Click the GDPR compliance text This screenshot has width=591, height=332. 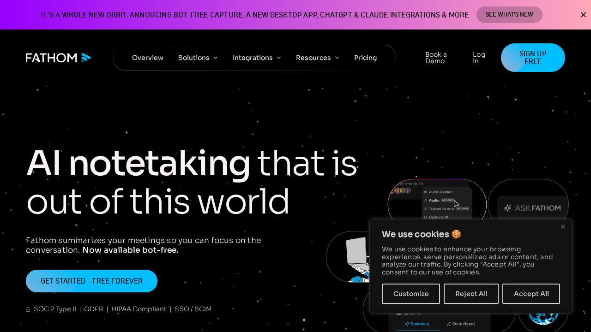coord(94,309)
